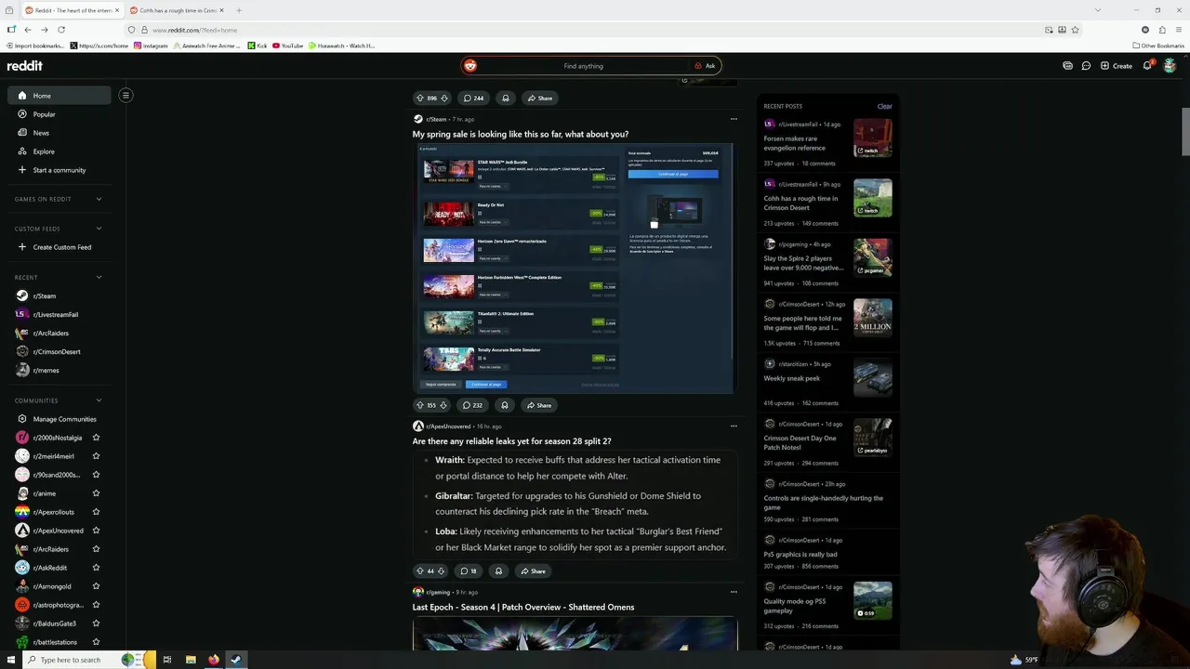Clear recent posts list
The image size is (1190, 669).
click(x=884, y=106)
